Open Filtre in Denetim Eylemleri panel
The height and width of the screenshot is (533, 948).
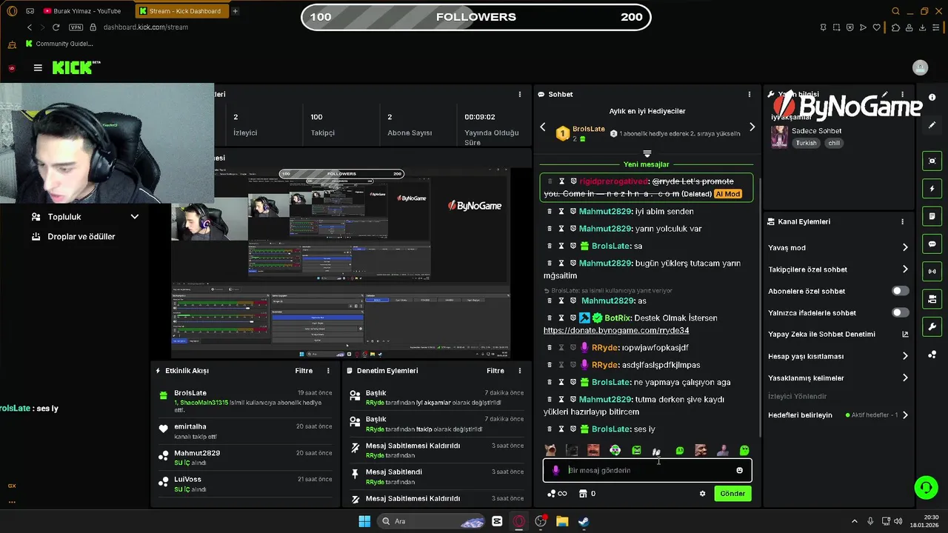coord(495,371)
